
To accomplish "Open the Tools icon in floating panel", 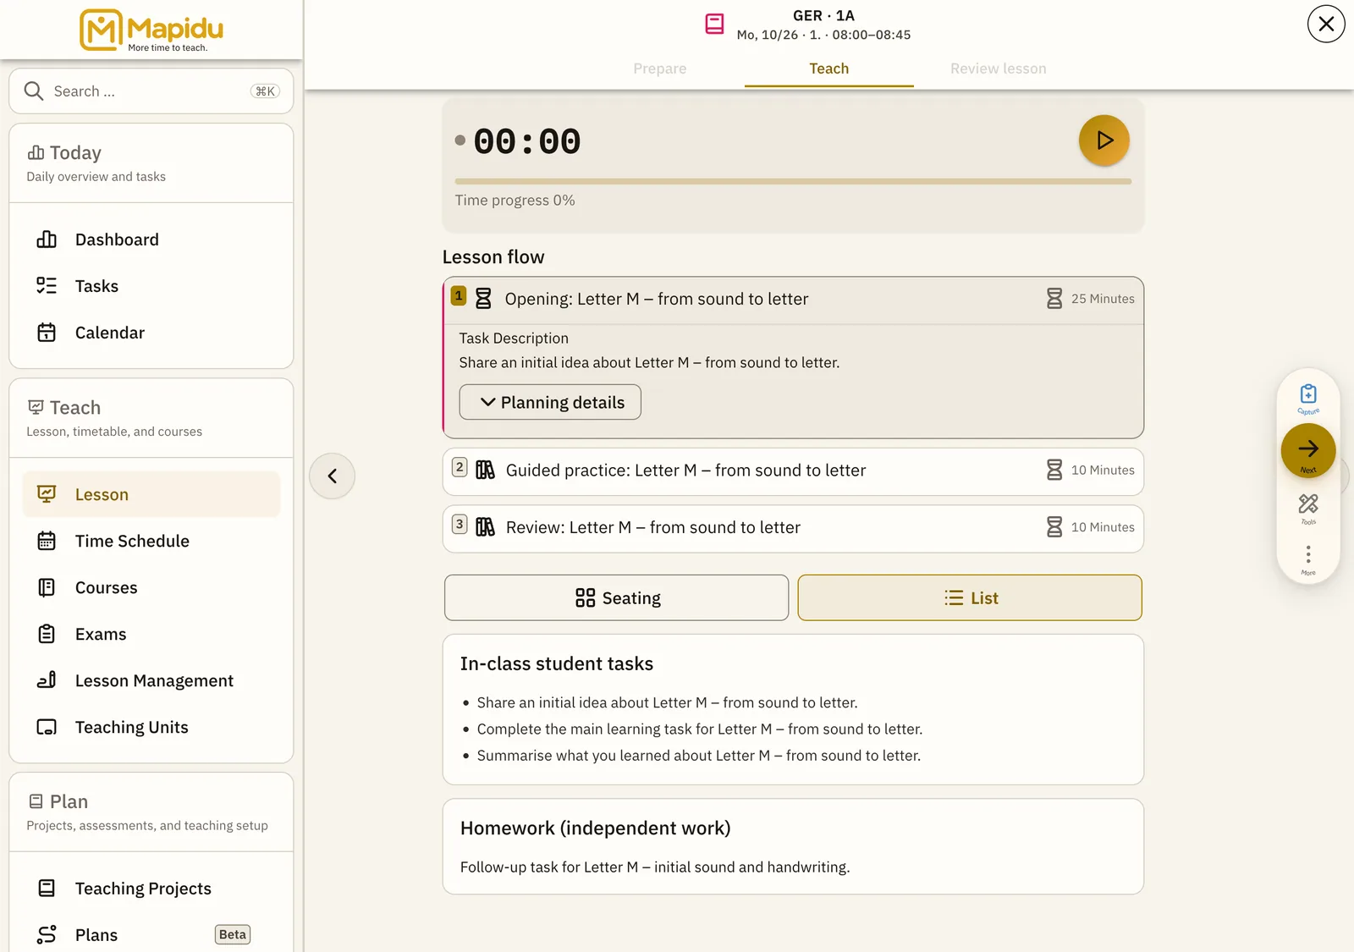I will (x=1308, y=509).
